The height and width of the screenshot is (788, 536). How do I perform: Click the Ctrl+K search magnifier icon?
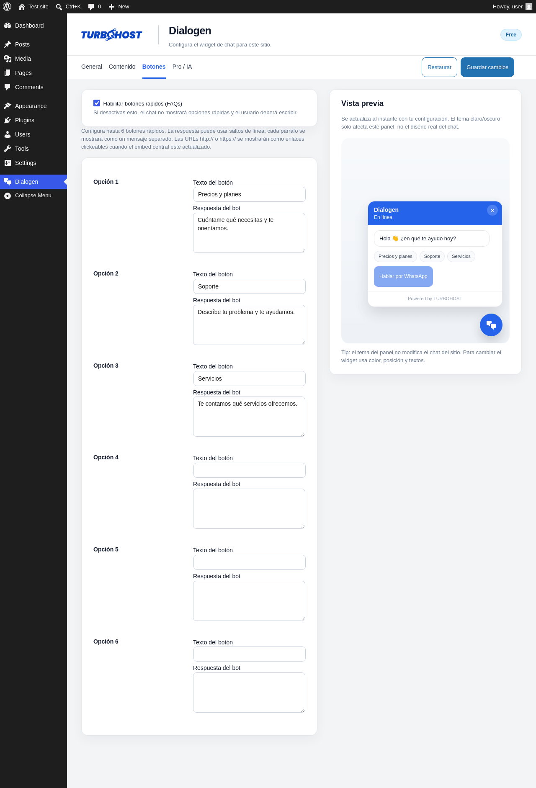[x=59, y=7]
